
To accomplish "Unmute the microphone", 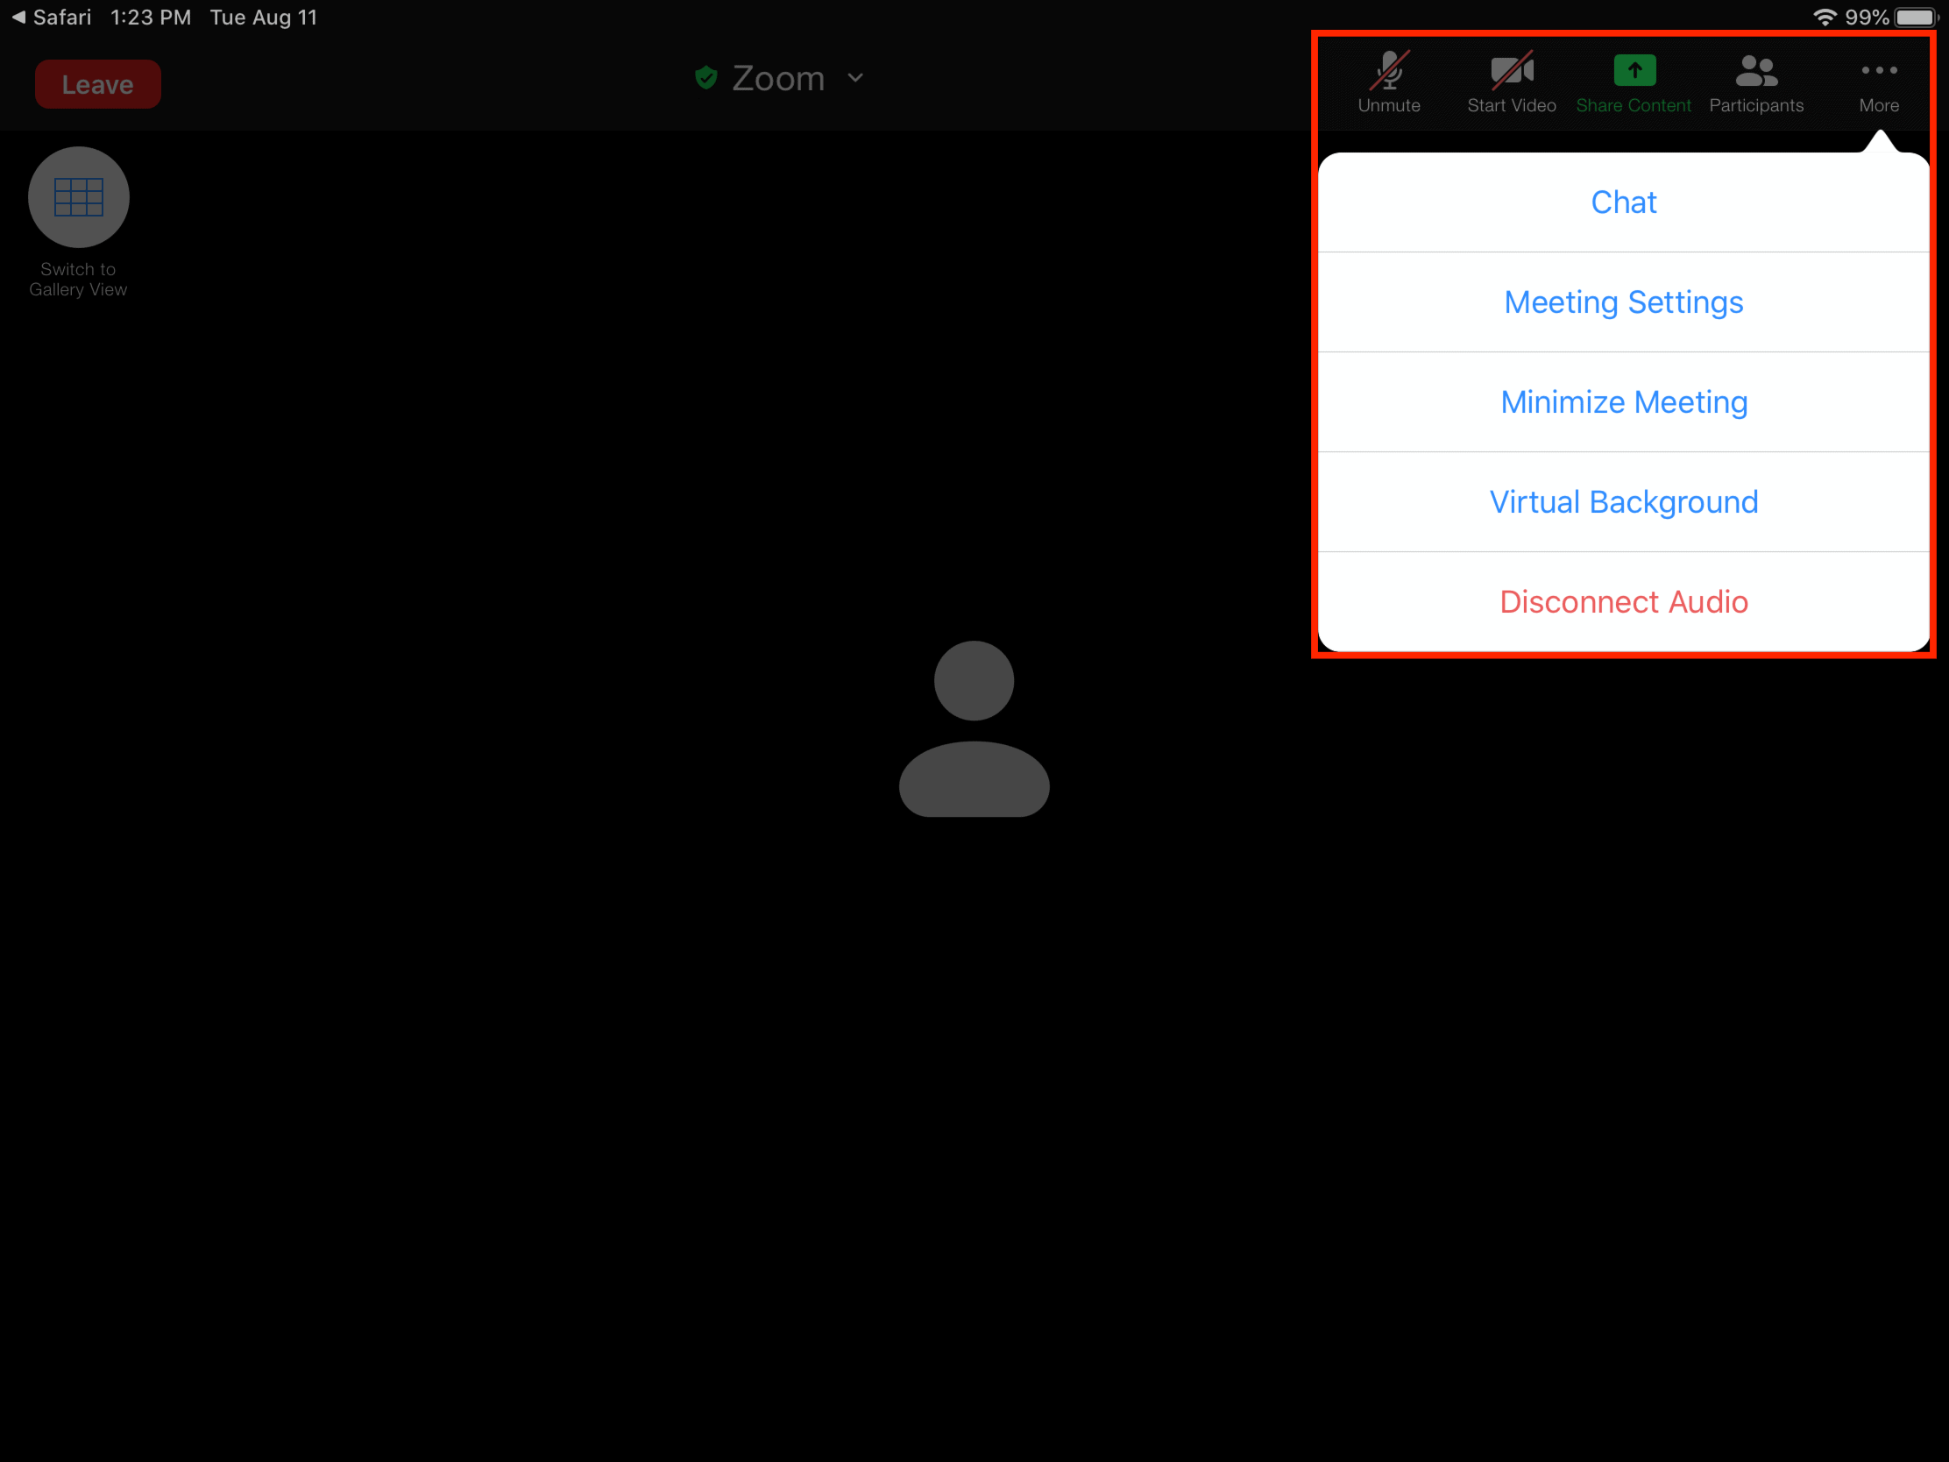I will (1389, 82).
